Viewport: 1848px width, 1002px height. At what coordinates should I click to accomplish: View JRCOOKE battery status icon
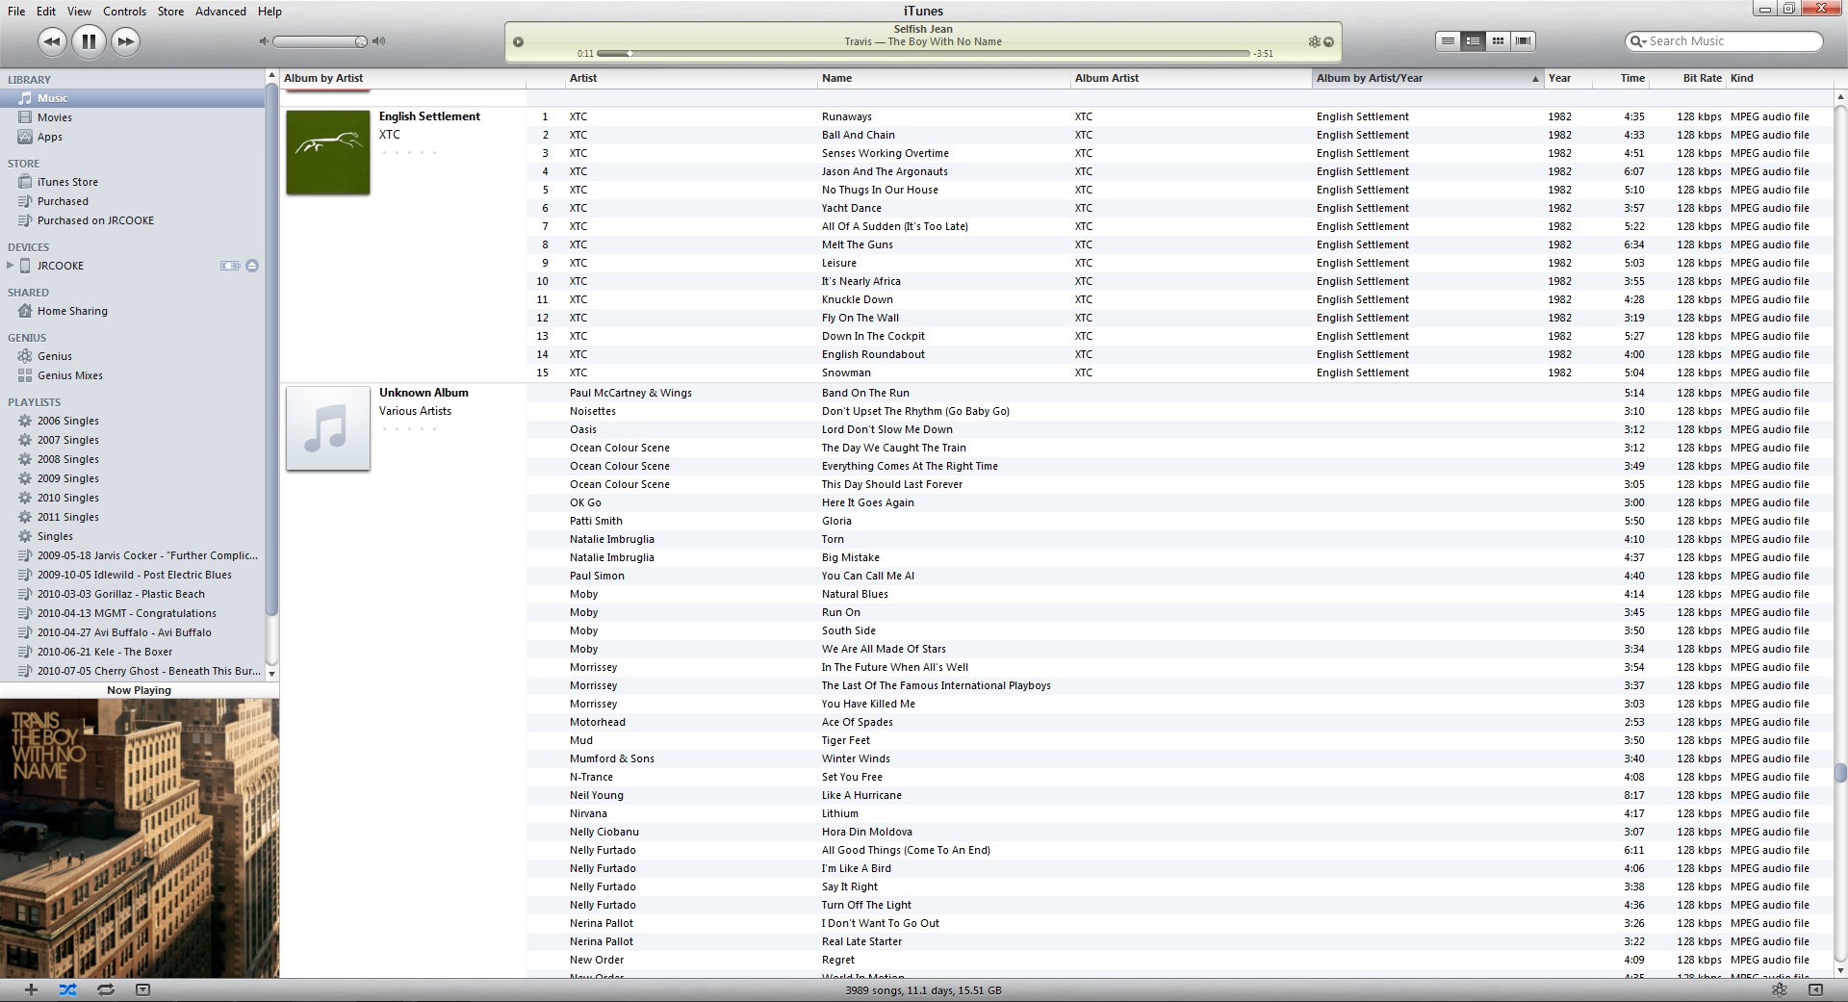coord(230,266)
